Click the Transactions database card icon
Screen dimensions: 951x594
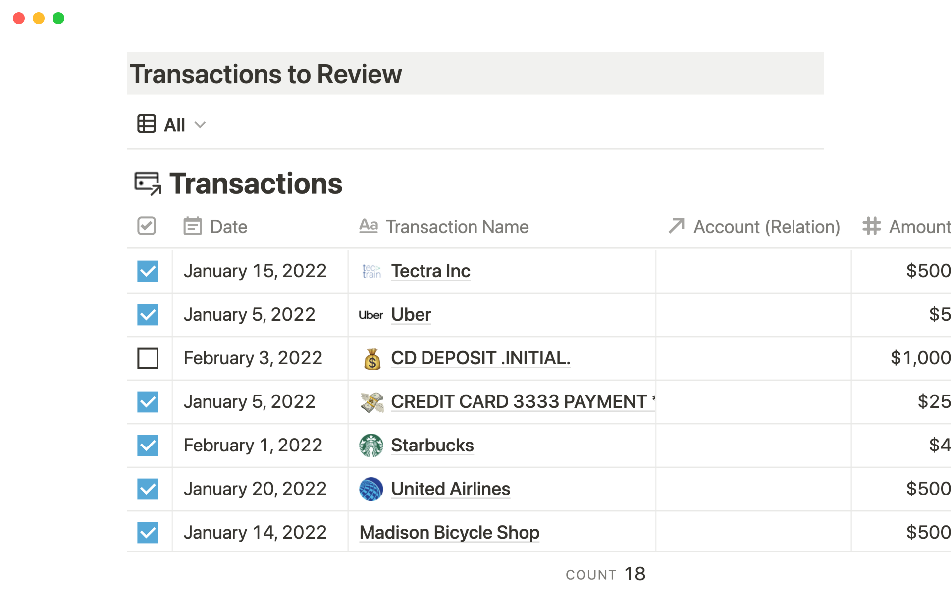[x=148, y=184]
